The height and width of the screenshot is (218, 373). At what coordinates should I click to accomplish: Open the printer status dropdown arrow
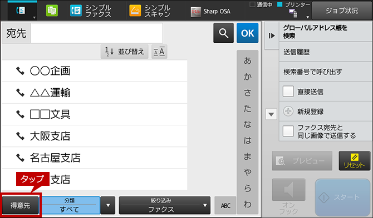click(x=307, y=17)
